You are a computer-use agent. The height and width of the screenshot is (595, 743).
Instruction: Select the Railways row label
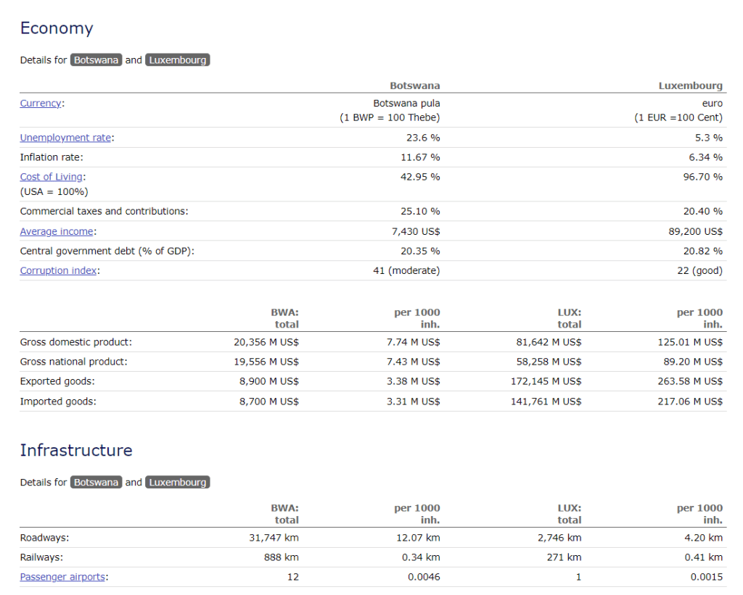point(41,557)
